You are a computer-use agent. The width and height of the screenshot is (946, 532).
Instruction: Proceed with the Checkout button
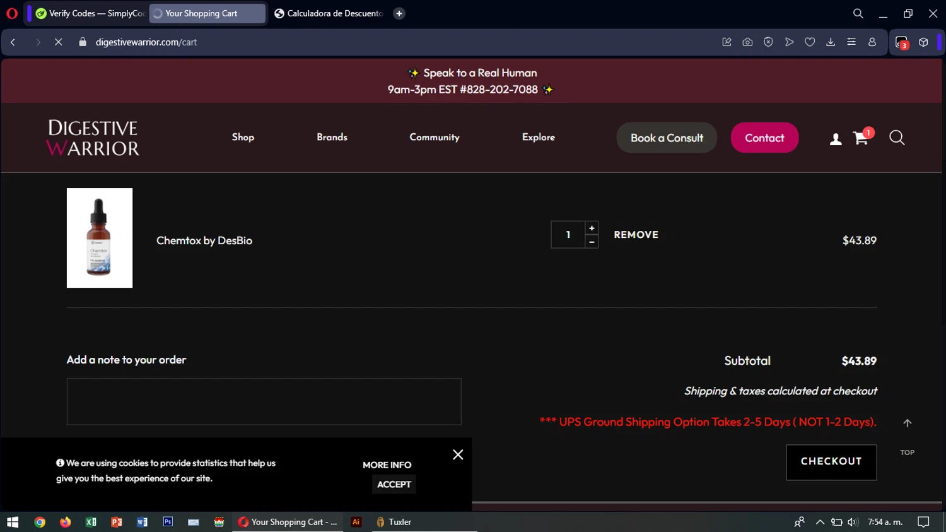831,462
